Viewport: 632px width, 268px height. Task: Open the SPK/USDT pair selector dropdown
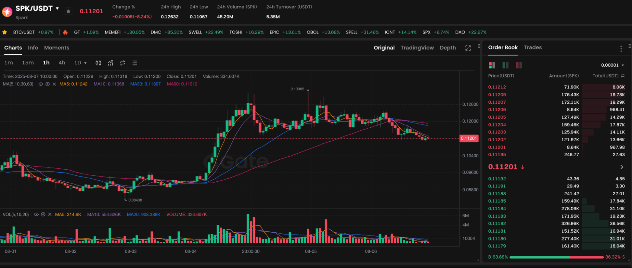[x=57, y=9]
